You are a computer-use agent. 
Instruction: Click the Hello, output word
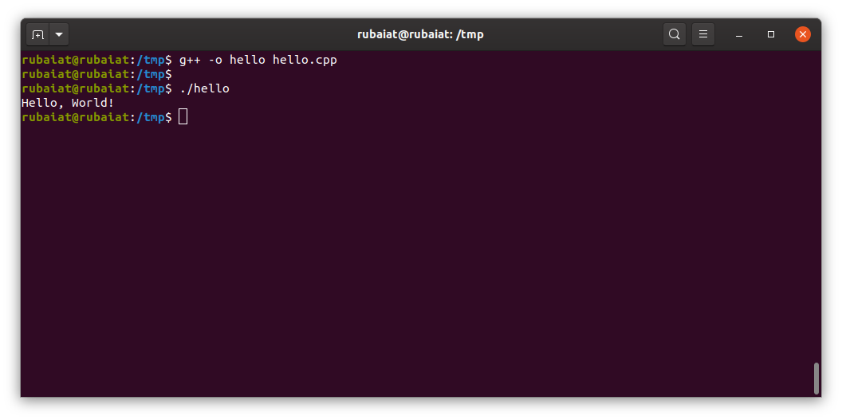pyautogui.click(x=43, y=103)
